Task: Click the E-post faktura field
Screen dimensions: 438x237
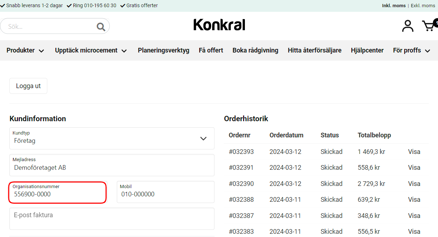Action: tap(112, 219)
